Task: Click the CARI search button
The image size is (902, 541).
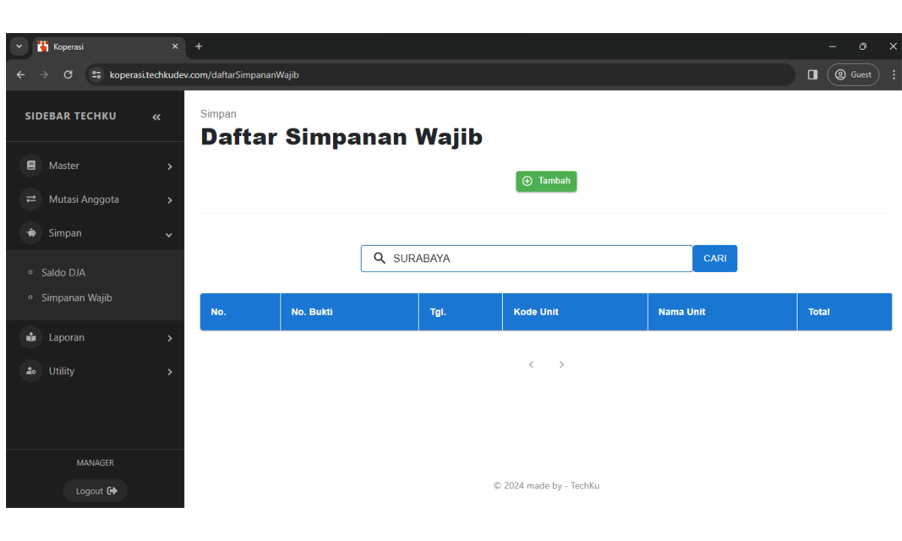Action: click(715, 258)
